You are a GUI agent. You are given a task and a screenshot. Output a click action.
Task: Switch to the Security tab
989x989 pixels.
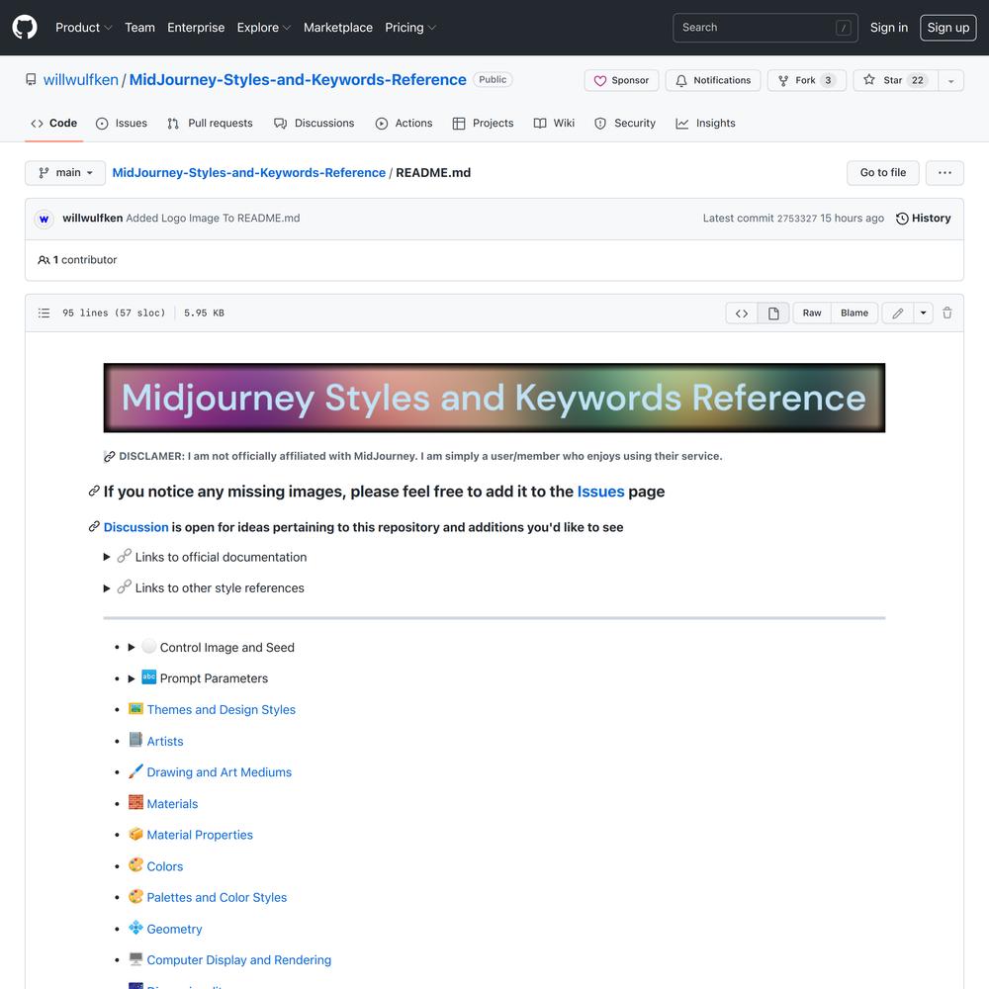click(x=625, y=124)
